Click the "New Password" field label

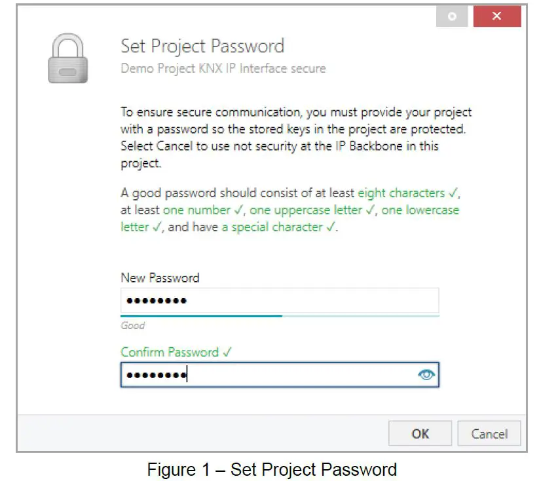tap(160, 277)
